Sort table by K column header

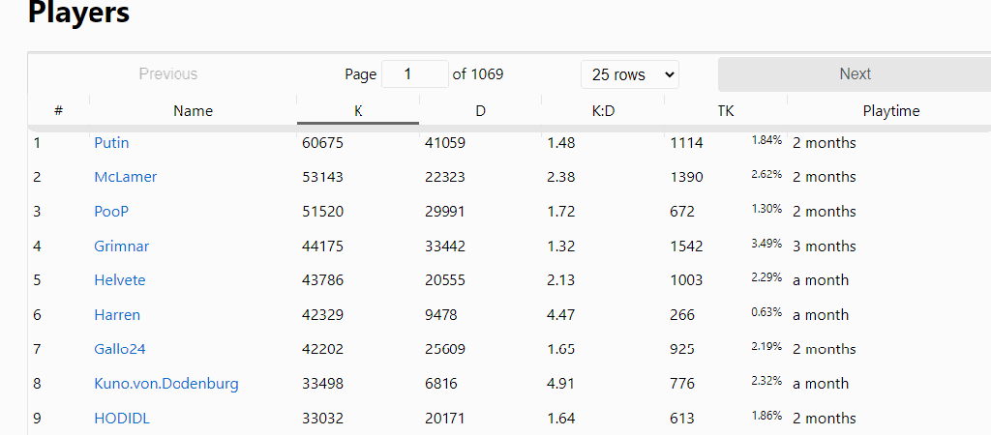click(x=357, y=111)
